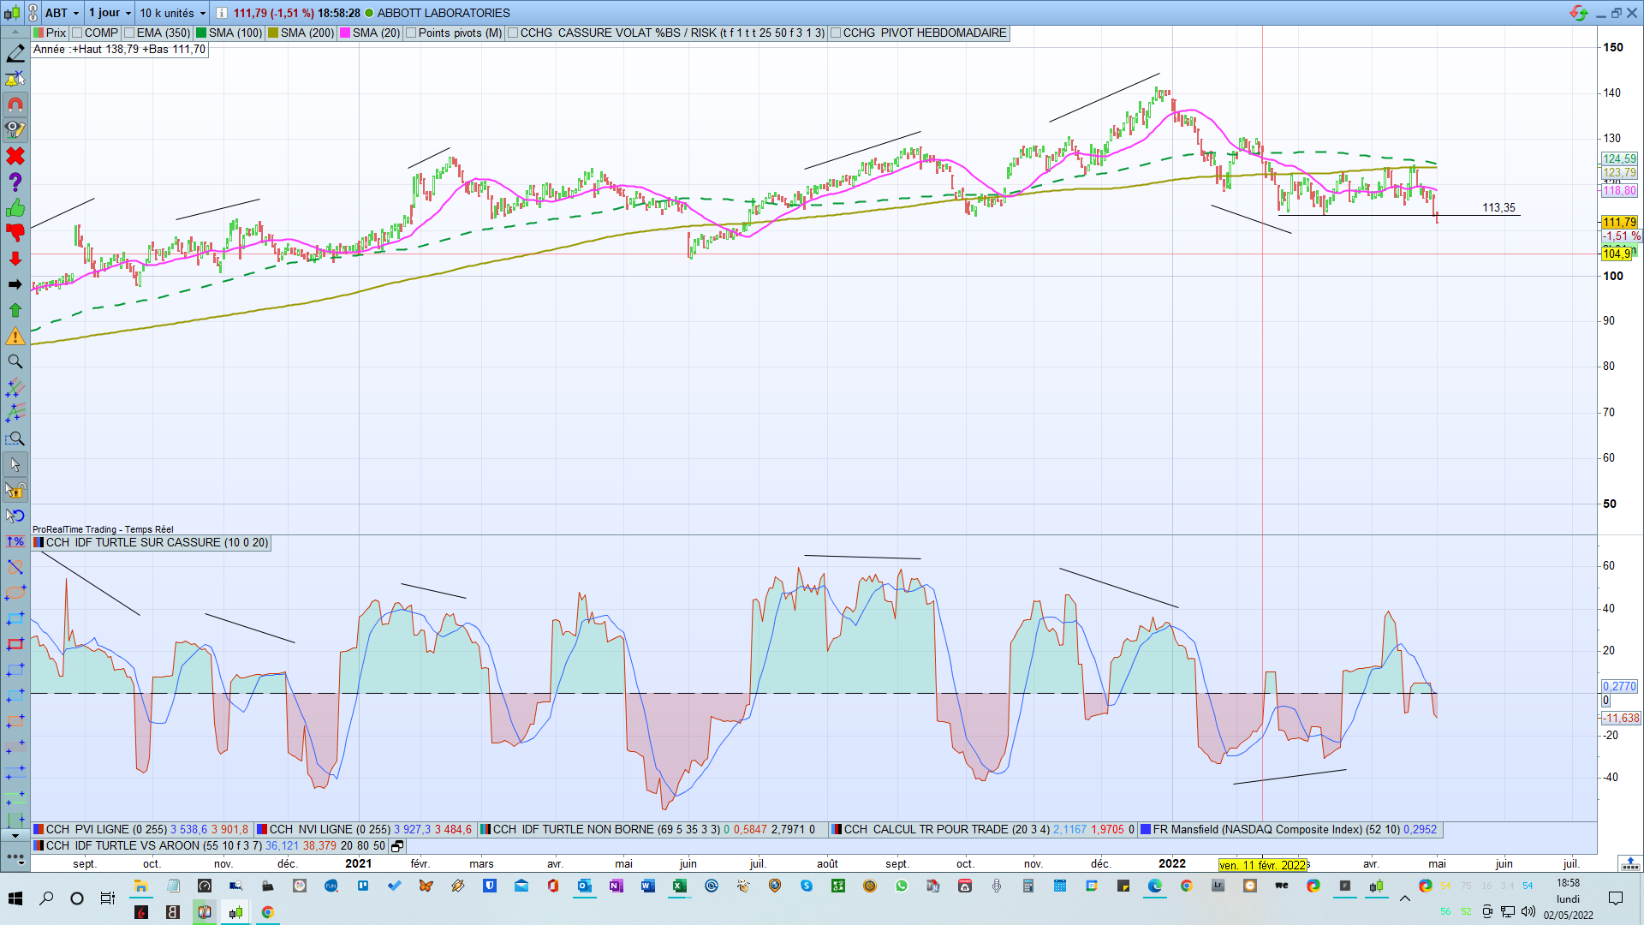Enable the COMP indicator checkbox
Image resolution: width=1644 pixels, height=925 pixels.
[x=78, y=33]
